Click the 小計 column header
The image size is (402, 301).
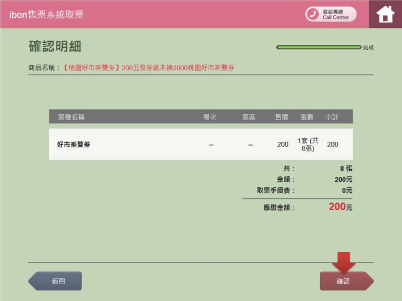[332, 117]
